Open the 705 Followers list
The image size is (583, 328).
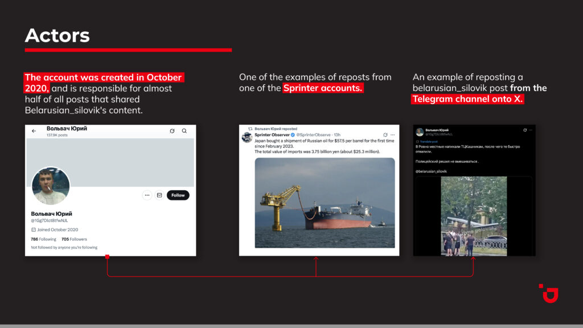(74, 239)
